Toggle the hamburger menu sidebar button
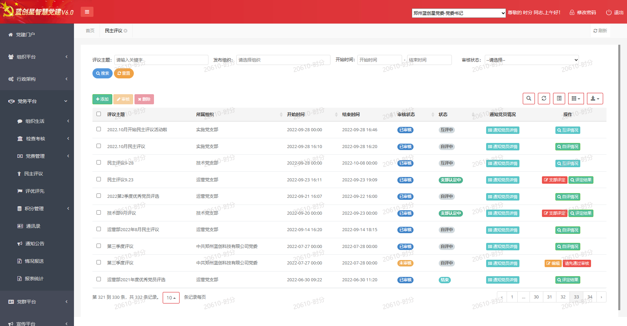The image size is (627, 326). tap(87, 12)
